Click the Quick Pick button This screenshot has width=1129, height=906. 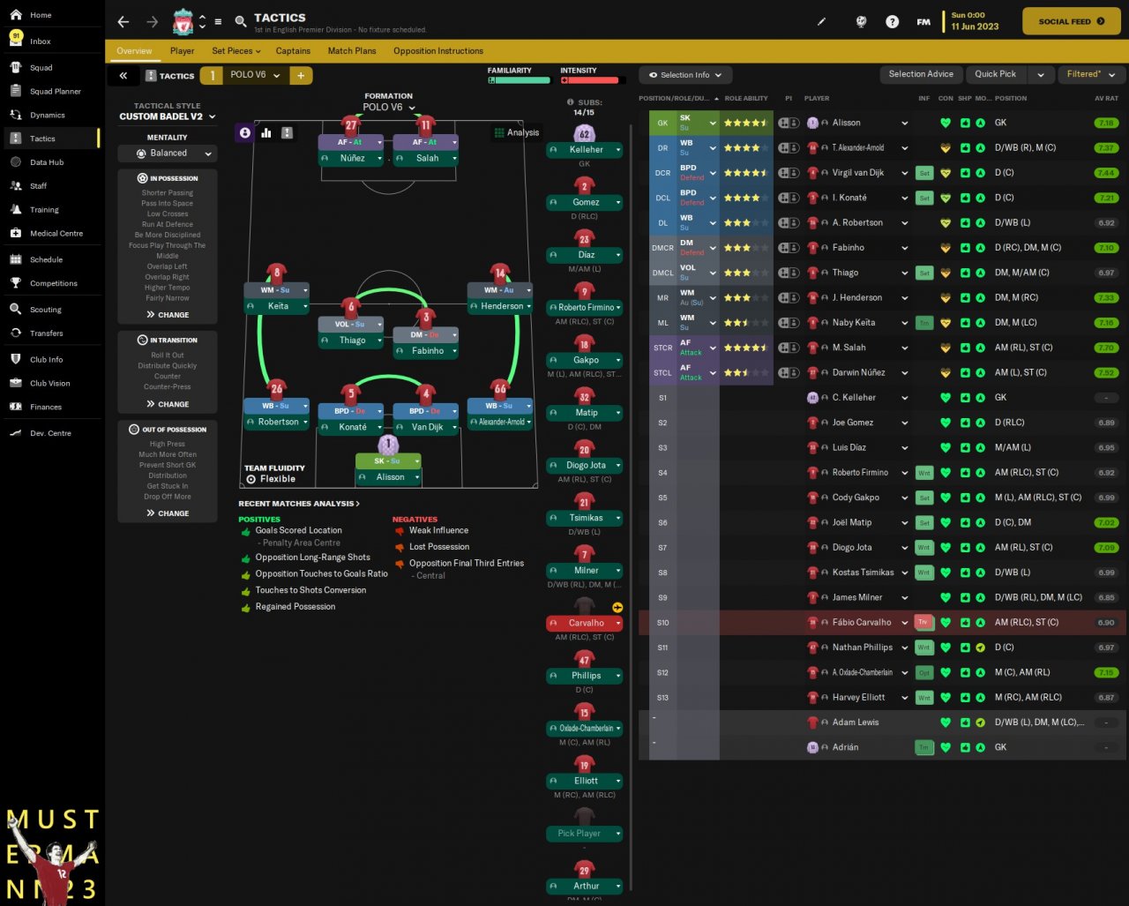996,75
